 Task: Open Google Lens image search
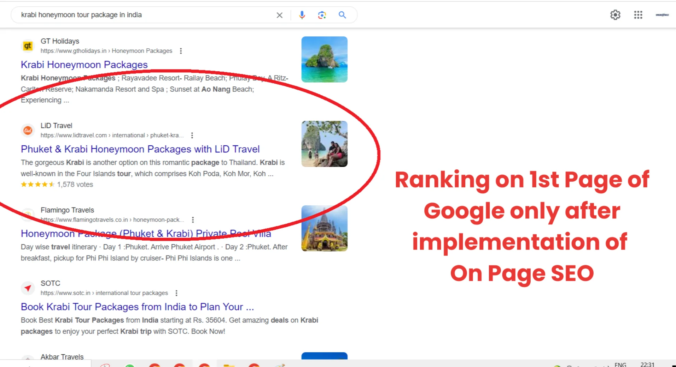[x=322, y=15]
